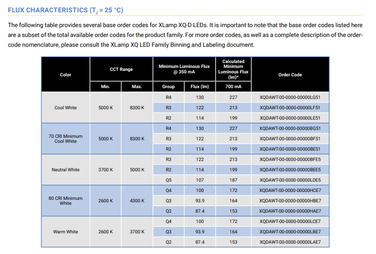The width and height of the screenshot is (376, 254).
Task: Click order code XQDAWT-00-0000-00000BFE5
Action: [290, 159]
